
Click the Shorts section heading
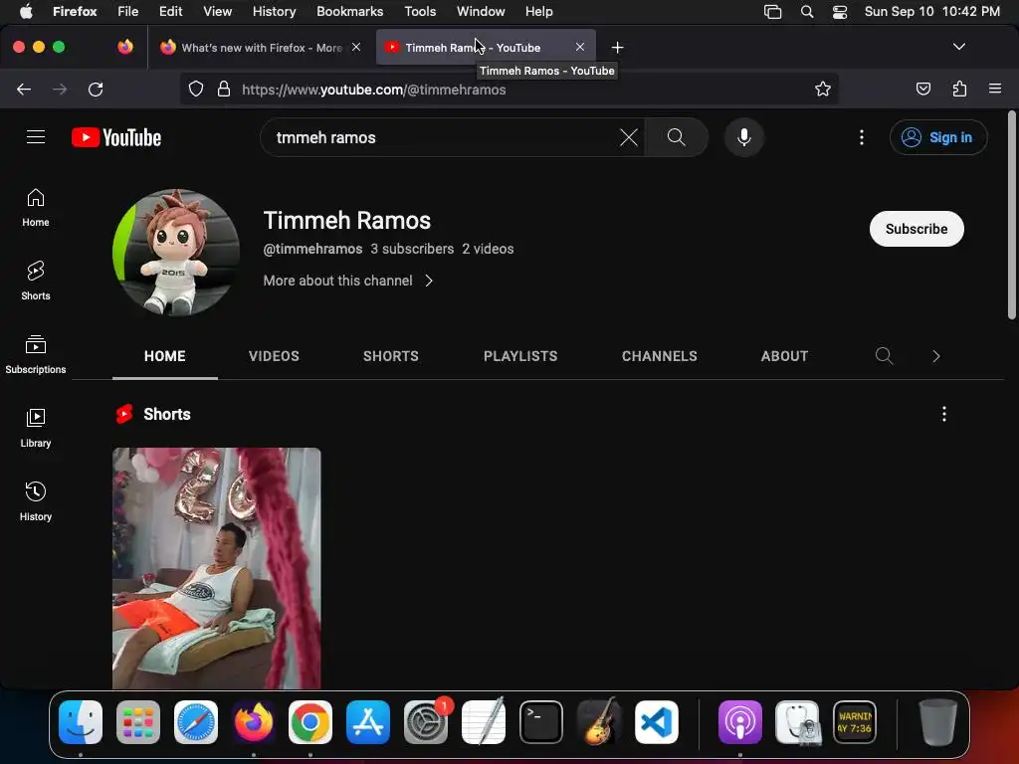[166, 414]
